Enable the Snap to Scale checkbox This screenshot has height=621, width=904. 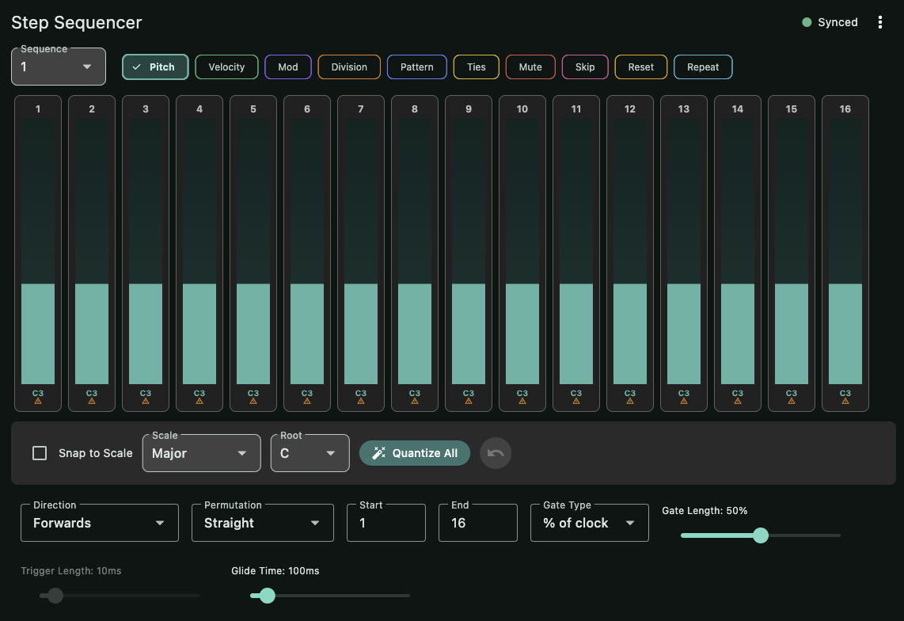(40, 452)
